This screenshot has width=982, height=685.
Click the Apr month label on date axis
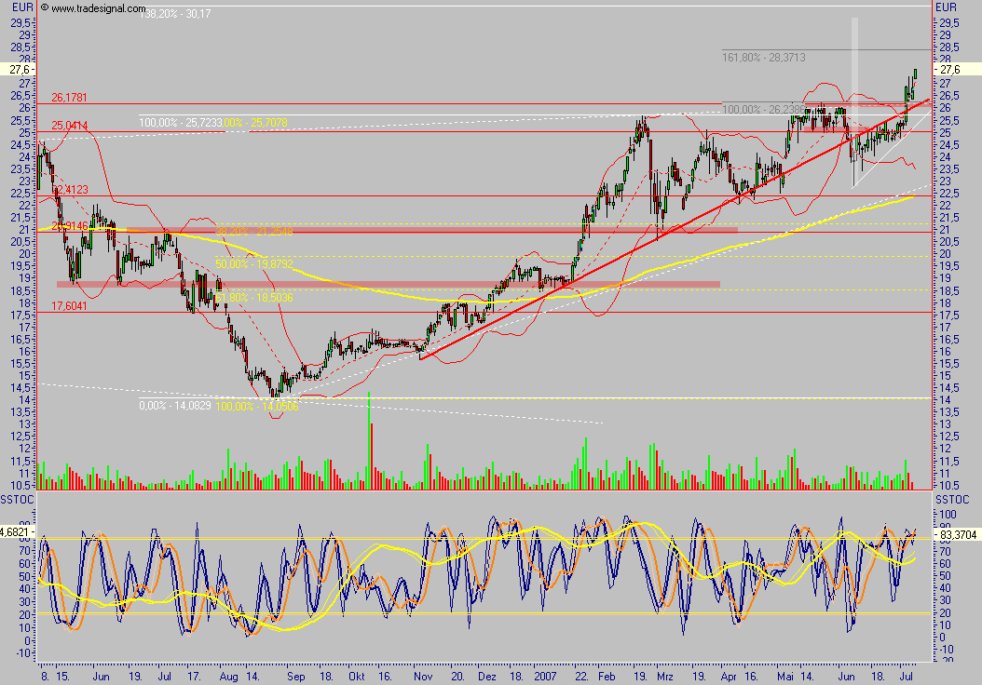coord(729,677)
